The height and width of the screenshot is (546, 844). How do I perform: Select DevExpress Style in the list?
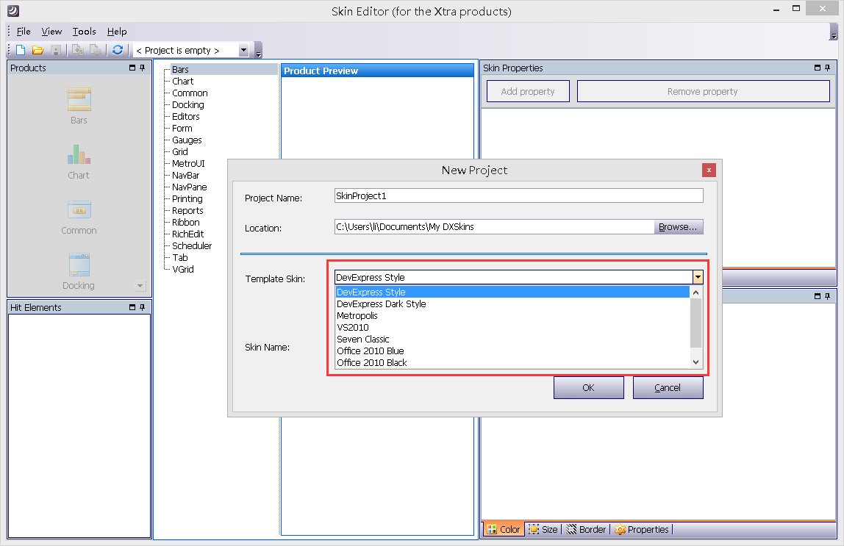pos(512,292)
